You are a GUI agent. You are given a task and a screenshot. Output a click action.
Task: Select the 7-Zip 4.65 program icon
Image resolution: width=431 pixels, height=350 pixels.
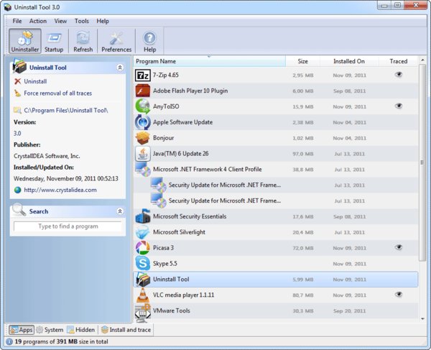142,75
